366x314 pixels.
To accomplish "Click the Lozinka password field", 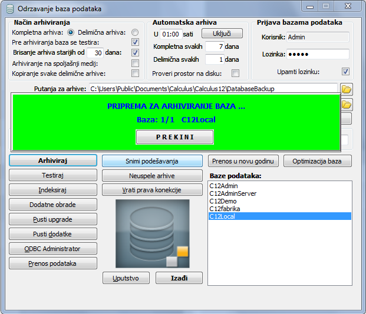I will tap(318, 54).
